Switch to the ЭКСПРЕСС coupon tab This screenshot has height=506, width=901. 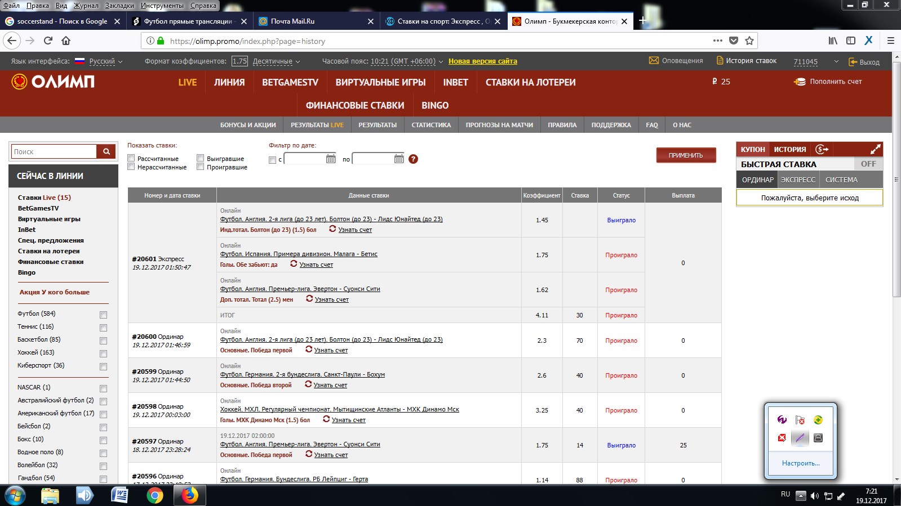pos(798,180)
